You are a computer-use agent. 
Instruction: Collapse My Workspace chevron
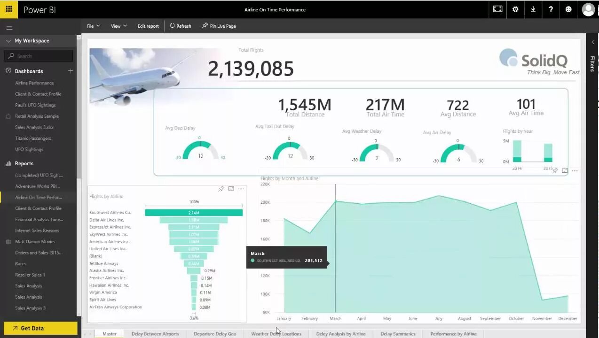[8, 41]
